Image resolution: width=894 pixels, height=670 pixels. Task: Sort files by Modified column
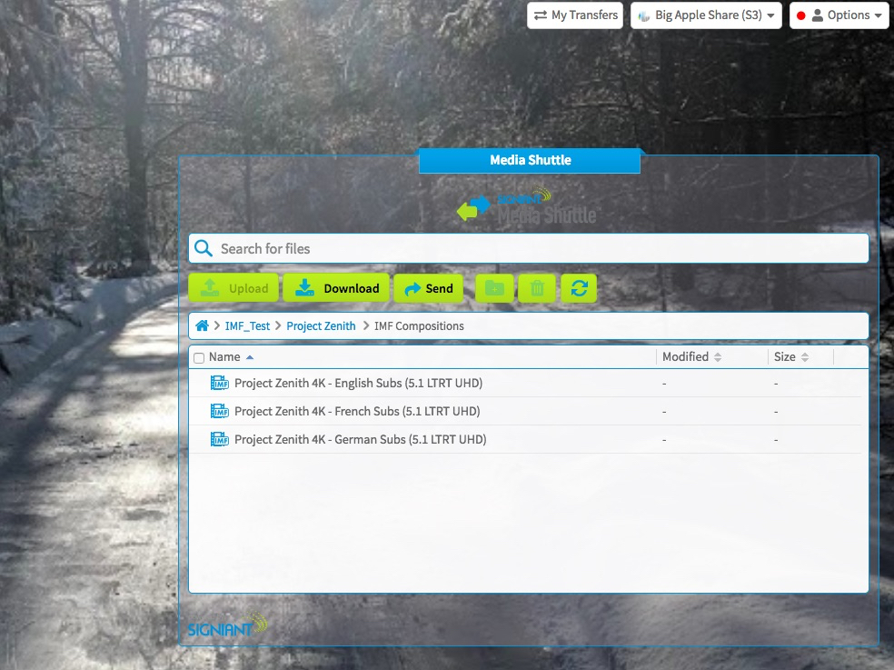point(691,357)
